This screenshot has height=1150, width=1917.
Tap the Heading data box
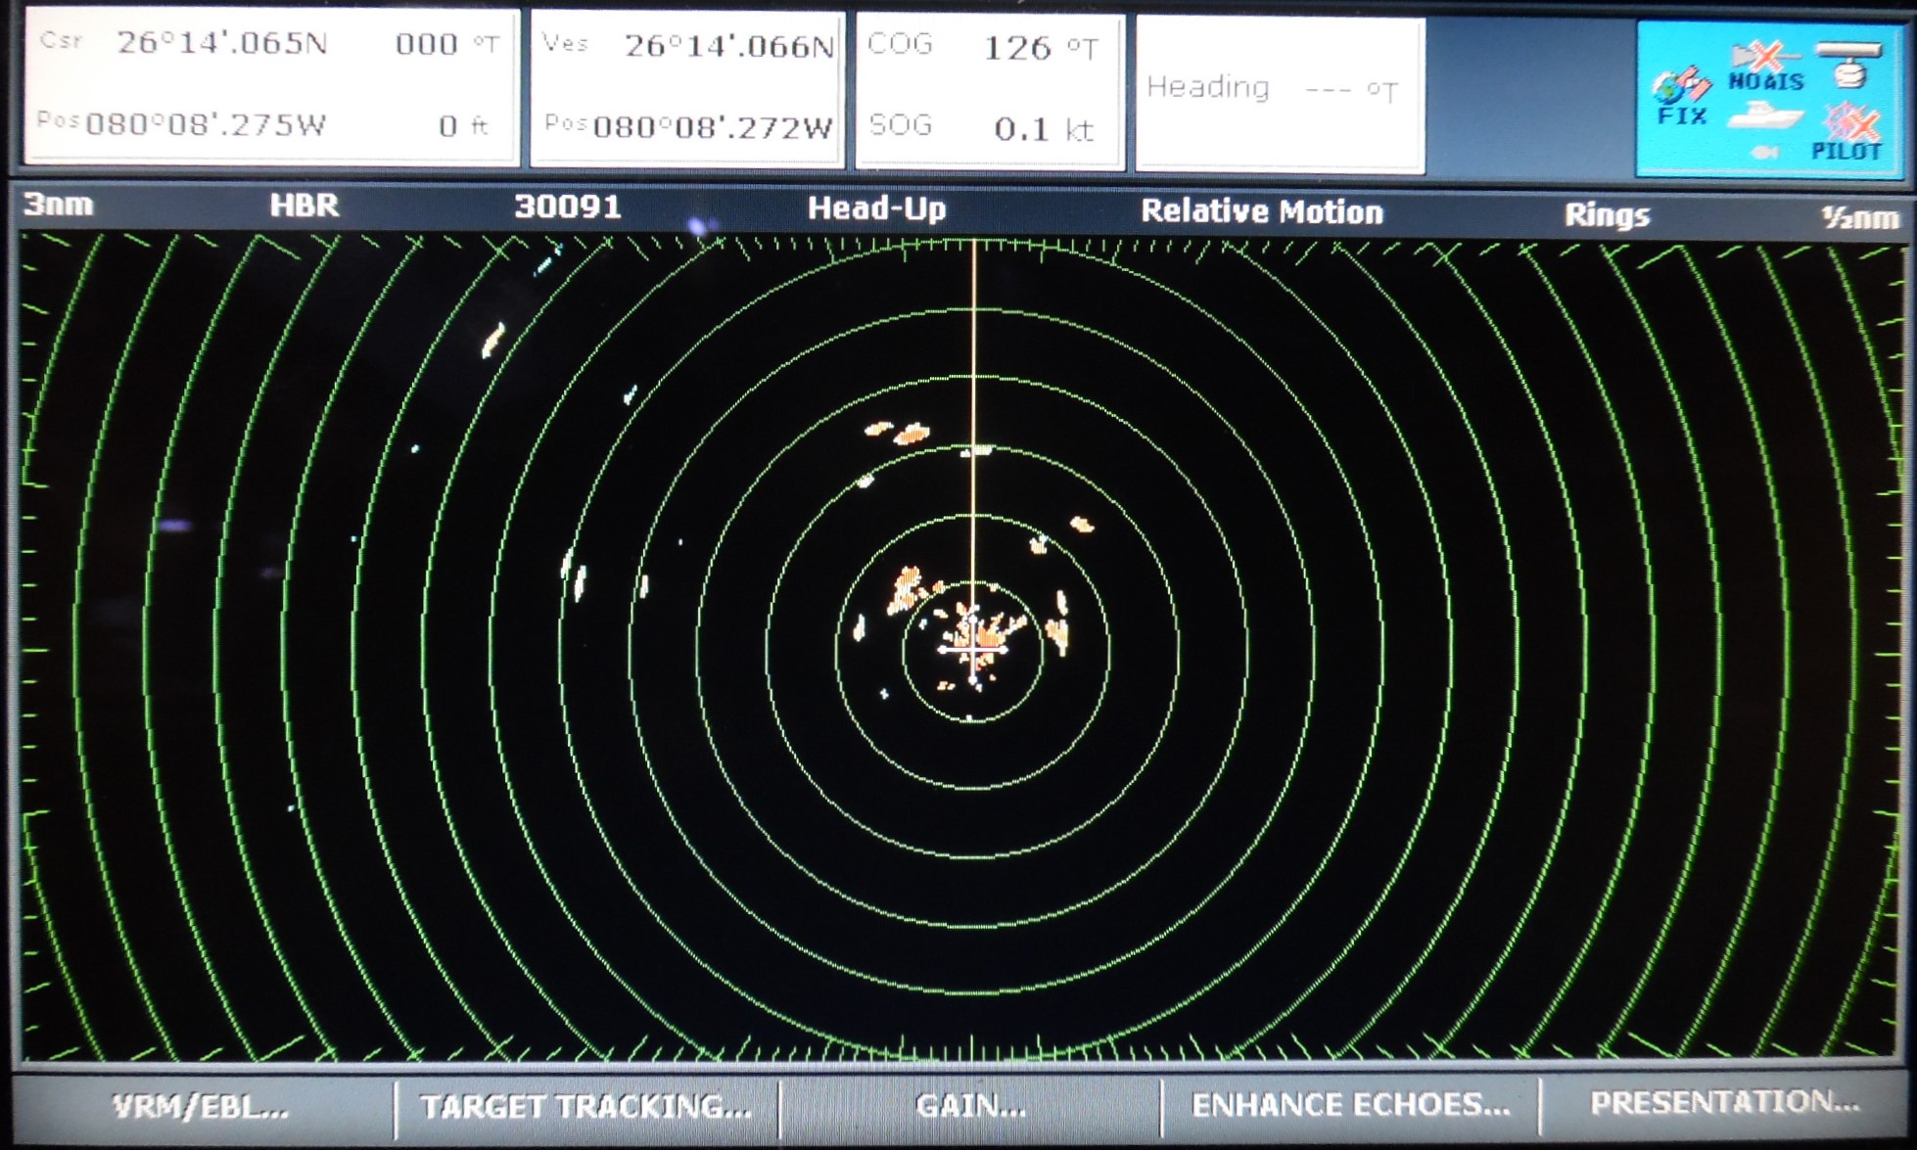(x=1279, y=93)
